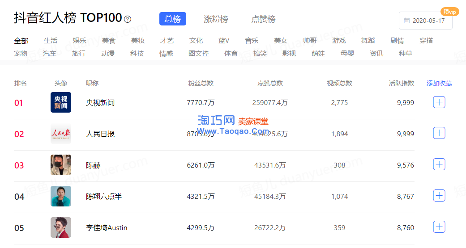466x248 pixels.
Task: Add 央视新闻 to favorites with plus icon
Action: pyautogui.click(x=439, y=102)
